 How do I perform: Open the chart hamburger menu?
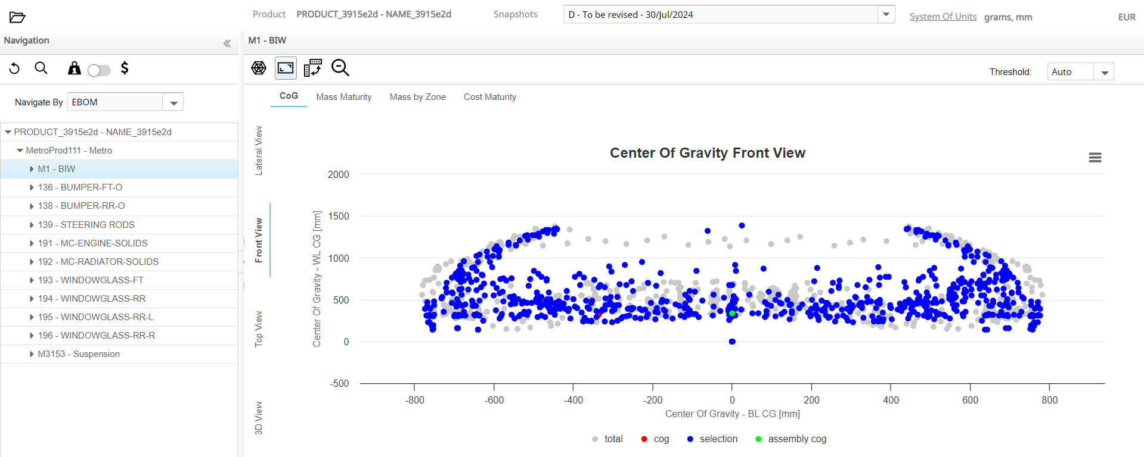click(x=1095, y=158)
